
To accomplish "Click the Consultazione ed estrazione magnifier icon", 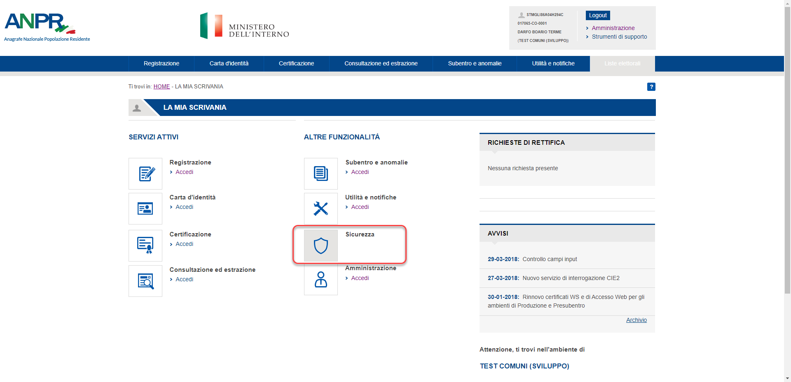I will click(145, 281).
